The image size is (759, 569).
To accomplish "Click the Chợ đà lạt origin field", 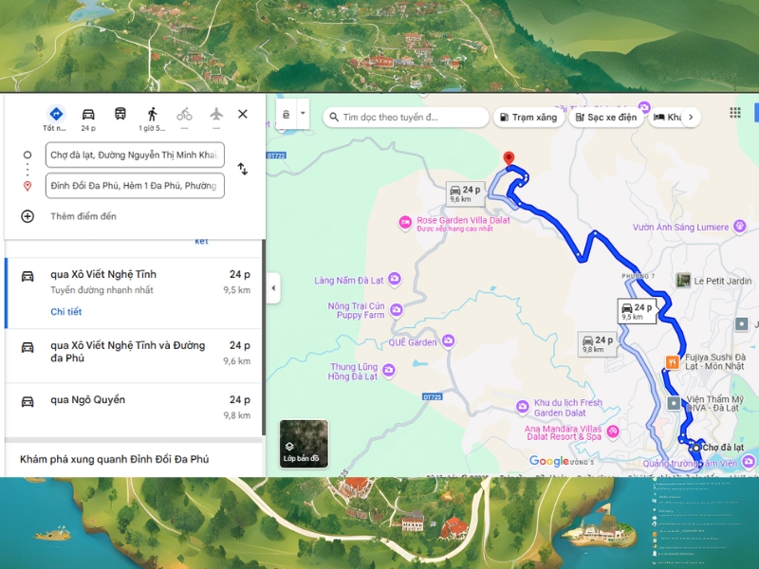I will [135, 155].
